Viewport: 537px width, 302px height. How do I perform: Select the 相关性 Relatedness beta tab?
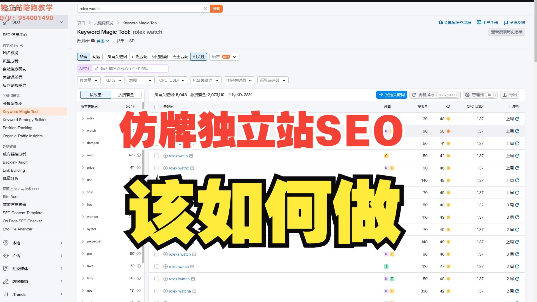point(199,56)
